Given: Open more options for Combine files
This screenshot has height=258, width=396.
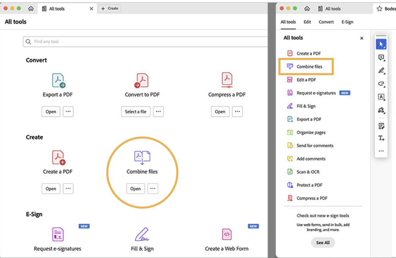Looking at the screenshot, I should click(x=153, y=188).
